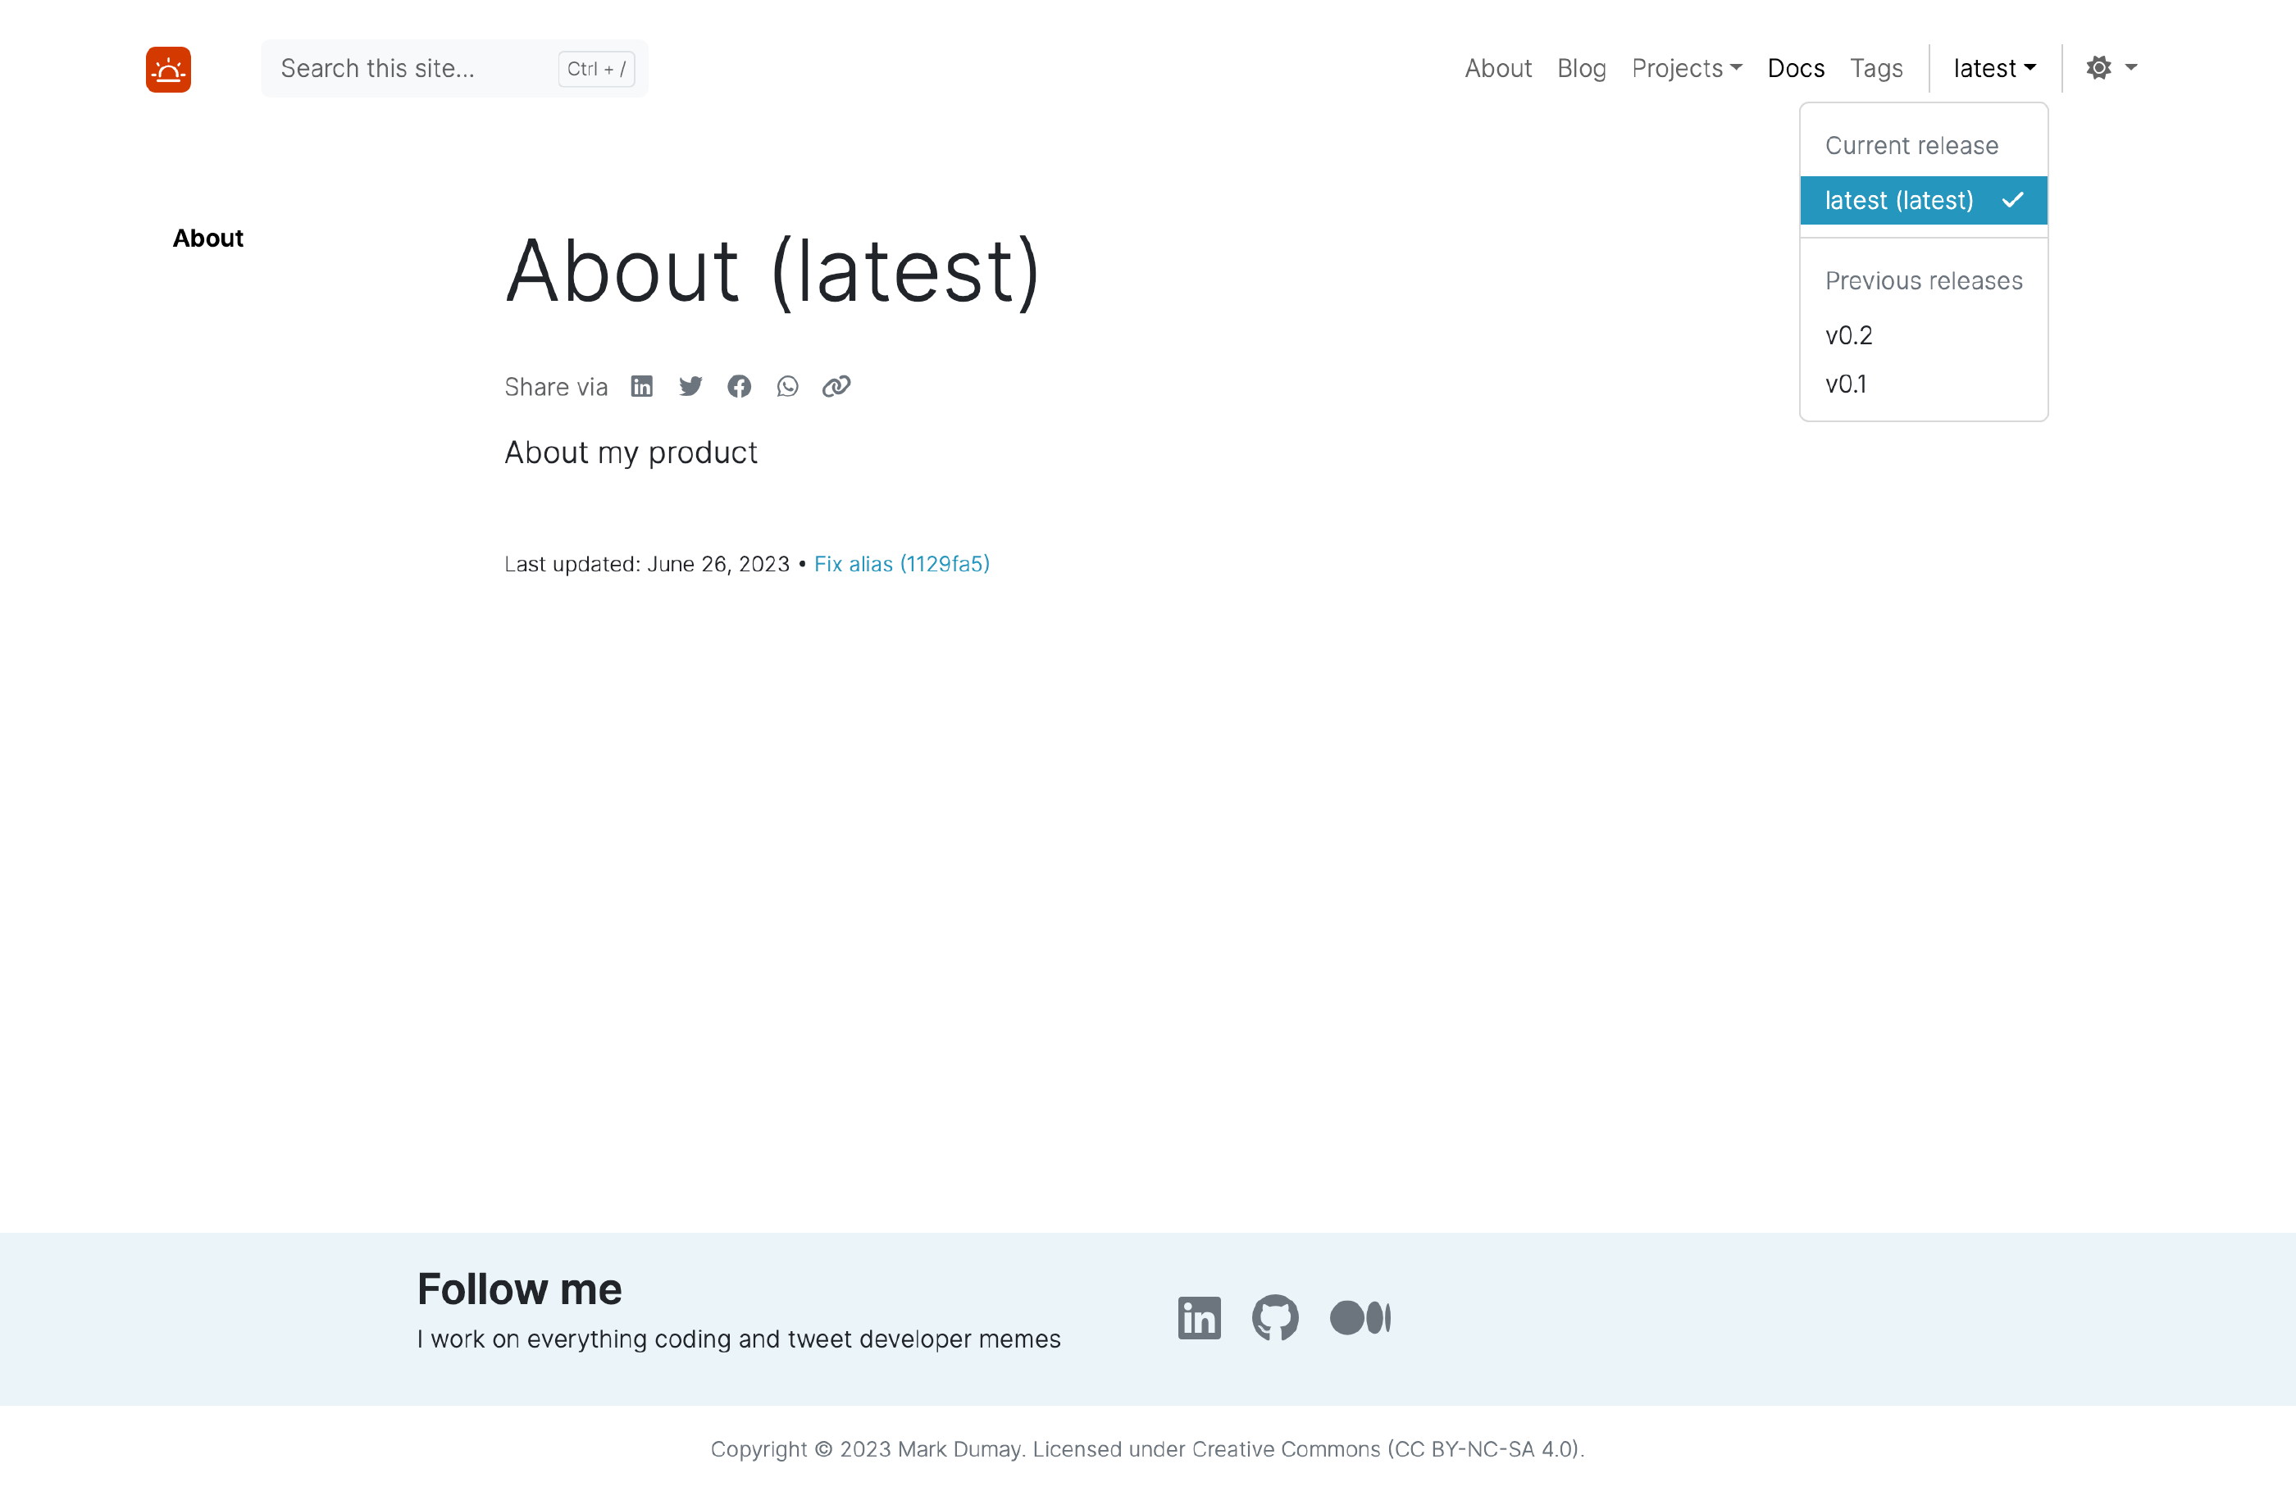Image resolution: width=2296 pixels, height=1491 pixels.
Task: Select the Docs menu item
Action: pyautogui.click(x=1795, y=67)
